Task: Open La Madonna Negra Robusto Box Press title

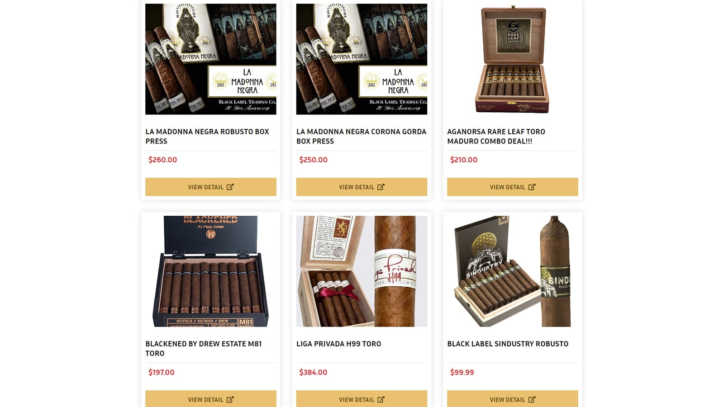Action: pyautogui.click(x=207, y=136)
